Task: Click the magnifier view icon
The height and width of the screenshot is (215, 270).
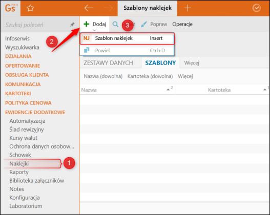Action: pos(115,24)
